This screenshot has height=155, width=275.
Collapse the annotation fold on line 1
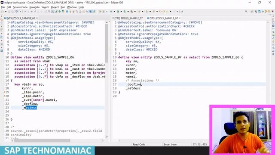point(10,22)
